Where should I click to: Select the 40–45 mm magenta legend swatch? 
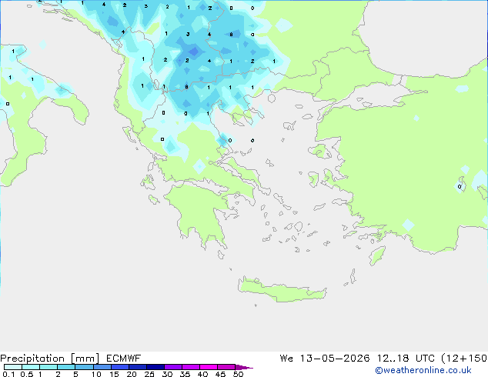(209, 367)
